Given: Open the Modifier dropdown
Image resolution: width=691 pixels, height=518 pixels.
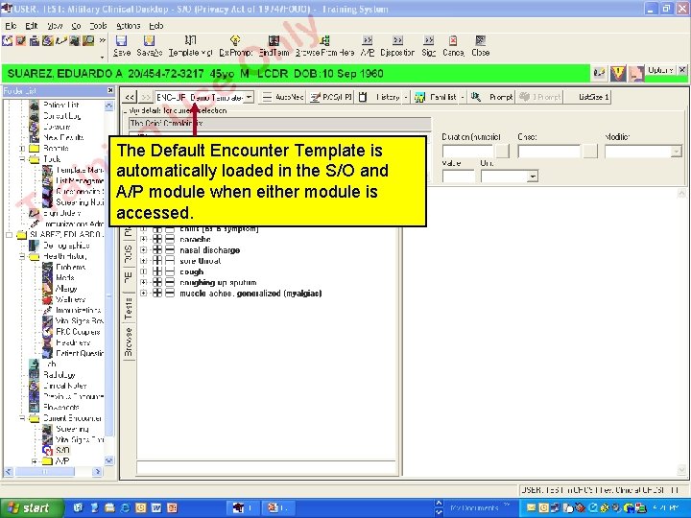Looking at the screenshot, I should 677,152.
